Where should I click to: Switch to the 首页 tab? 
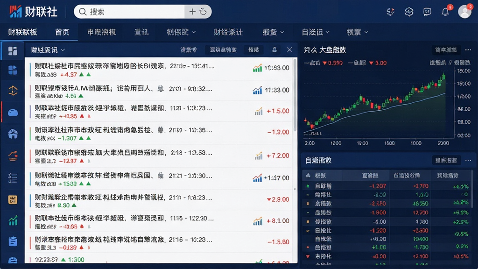click(x=62, y=32)
